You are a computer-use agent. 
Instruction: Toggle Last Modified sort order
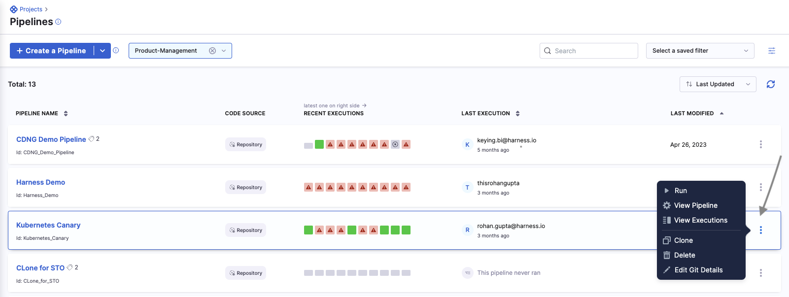721,113
